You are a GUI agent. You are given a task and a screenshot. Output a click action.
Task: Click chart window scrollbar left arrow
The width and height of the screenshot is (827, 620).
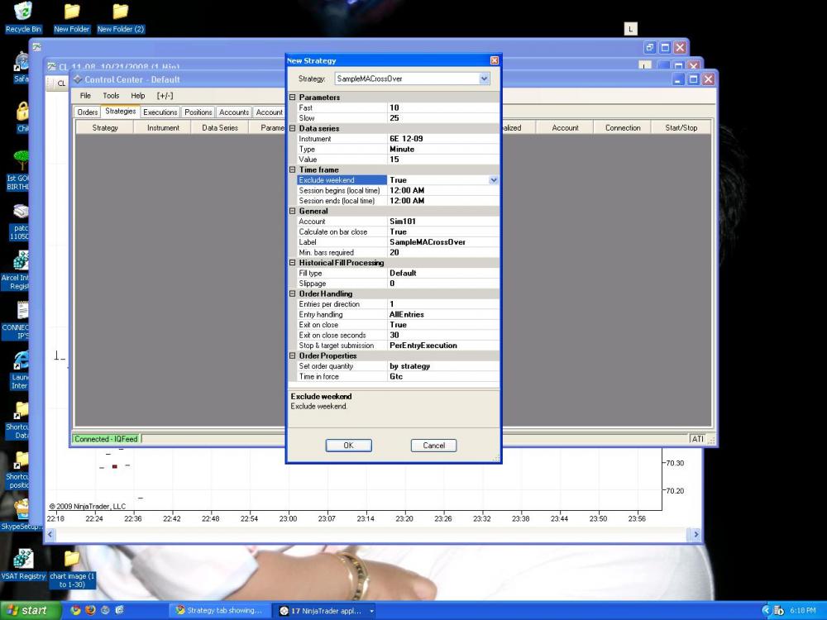coord(50,534)
